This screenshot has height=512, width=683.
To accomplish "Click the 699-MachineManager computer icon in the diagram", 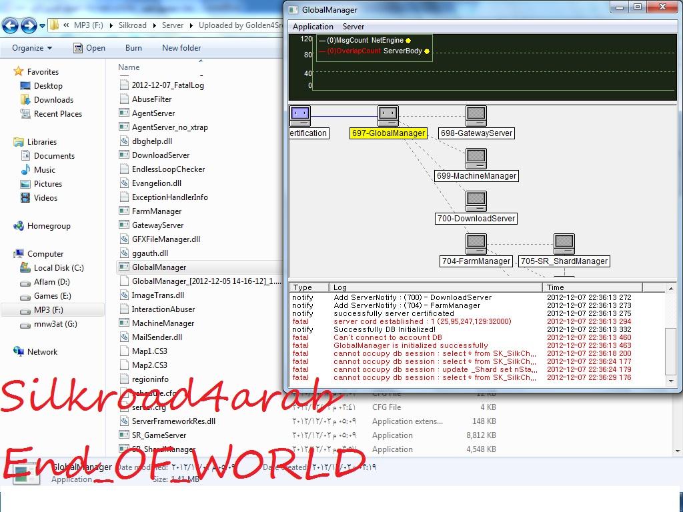I will pyautogui.click(x=476, y=159).
